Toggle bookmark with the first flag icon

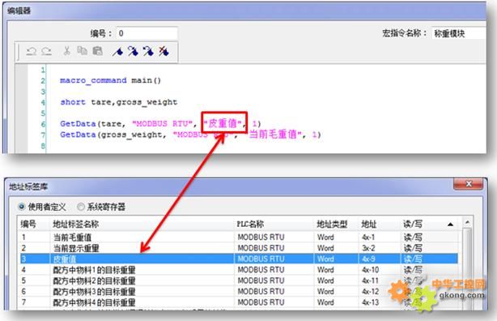point(117,51)
